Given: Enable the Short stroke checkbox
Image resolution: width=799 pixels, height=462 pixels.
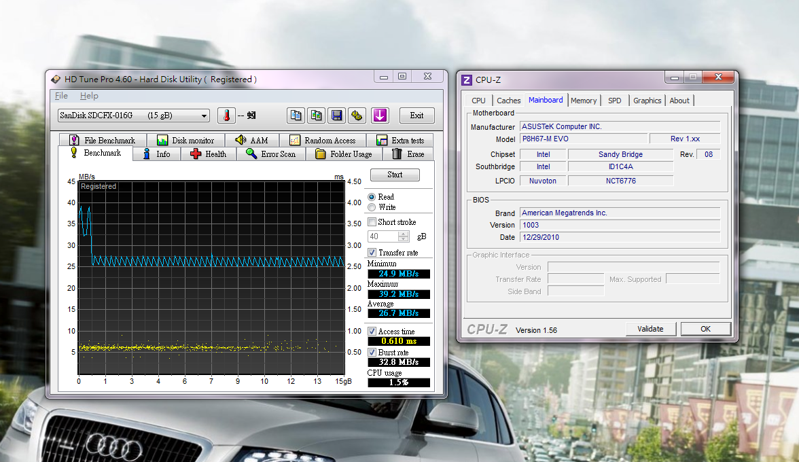Looking at the screenshot, I should (372, 222).
